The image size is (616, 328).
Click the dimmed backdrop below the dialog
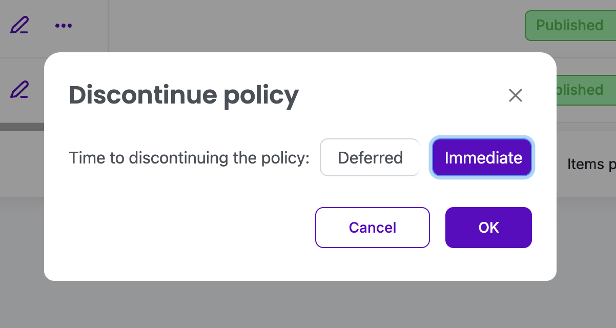pyautogui.click(x=307, y=305)
